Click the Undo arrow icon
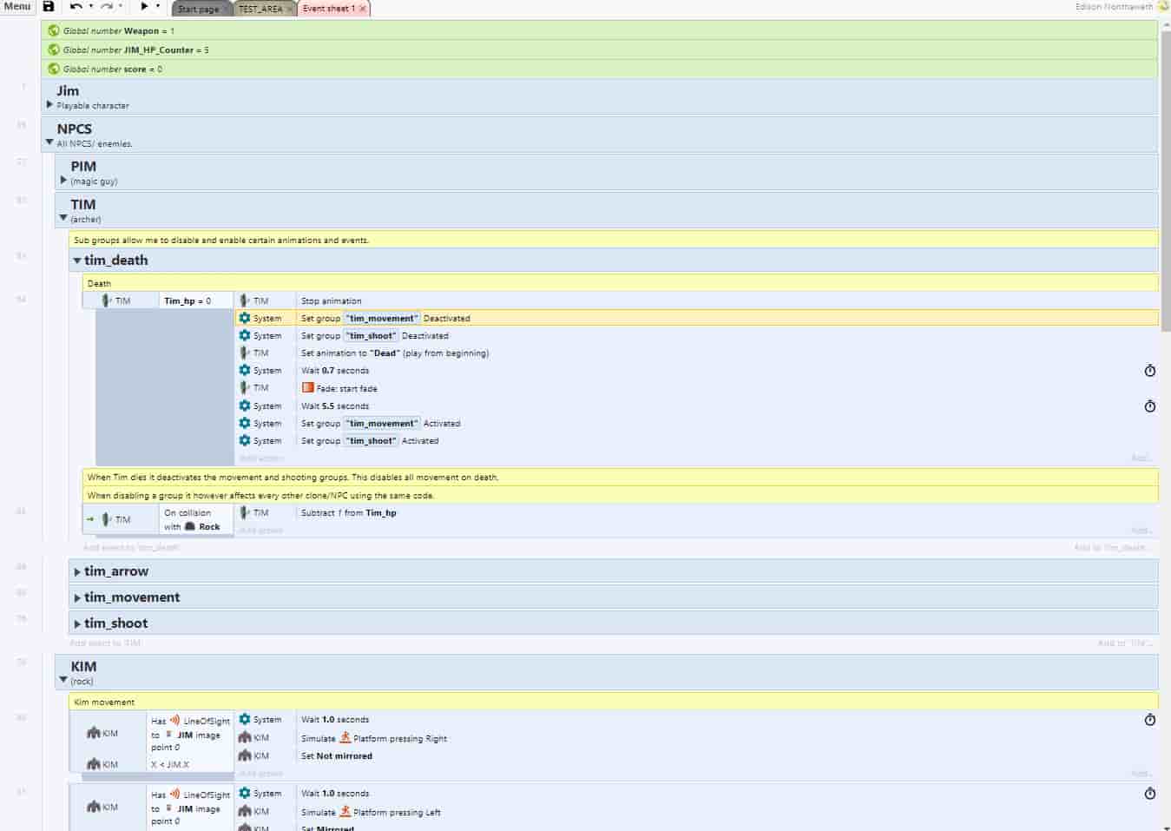The height and width of the screenshot is (831, 1171). coord(76,6)
